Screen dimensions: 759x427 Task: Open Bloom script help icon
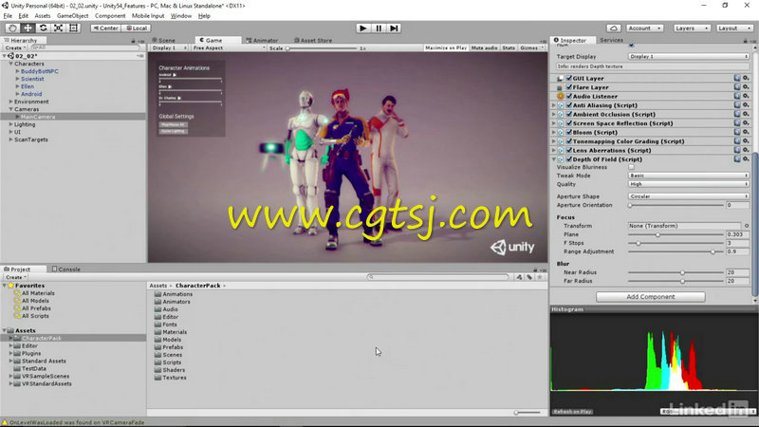tap(737, 132)
